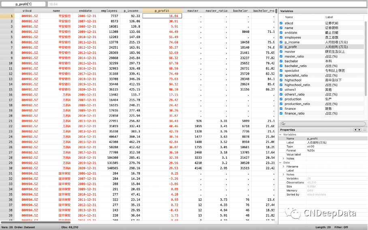Click the Value label row in Properties
This screenshot has height=230, width=368.
pyautogui.click(x=323, y=155)
